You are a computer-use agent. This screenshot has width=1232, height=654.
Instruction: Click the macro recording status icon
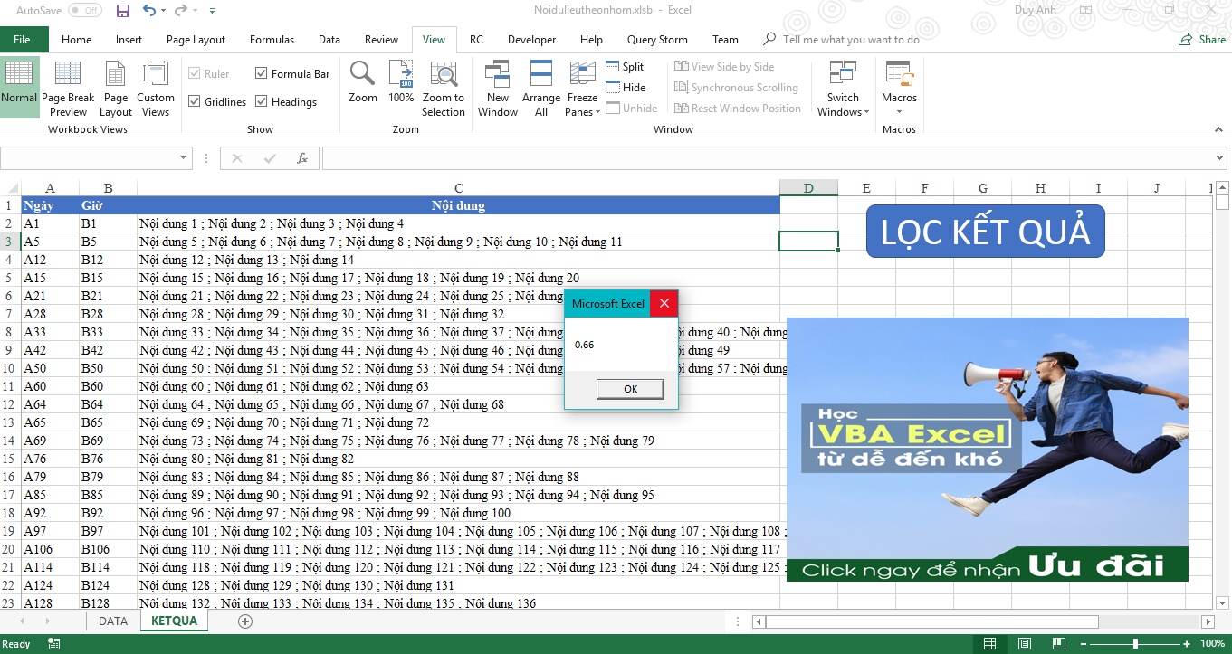pyautogui.click(x=54, y=644)
